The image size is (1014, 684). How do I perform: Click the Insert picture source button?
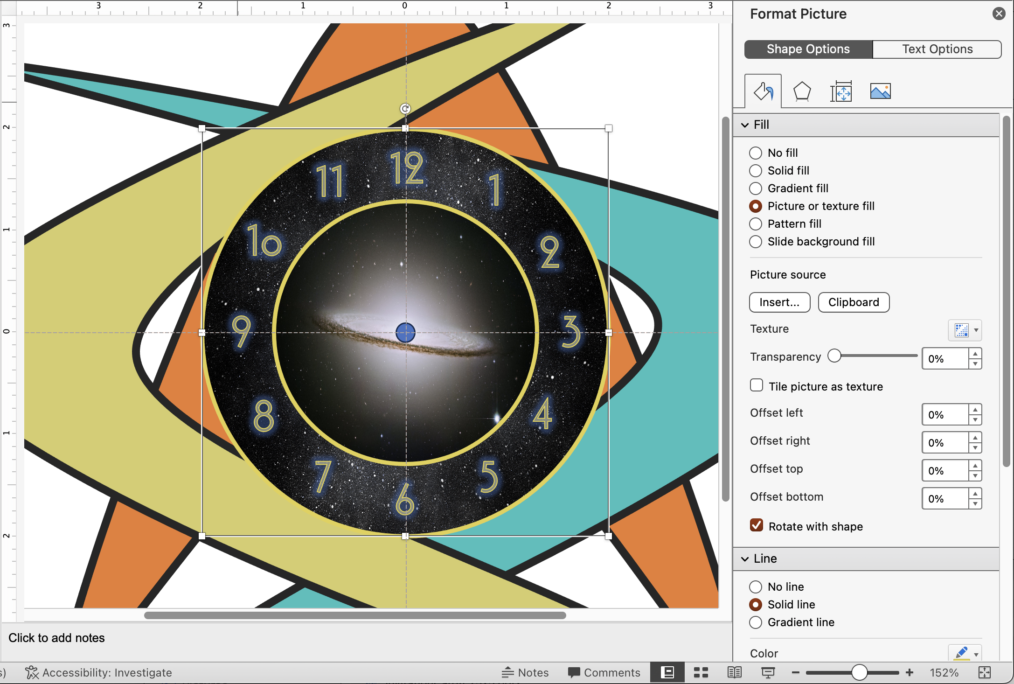[779, 302]
